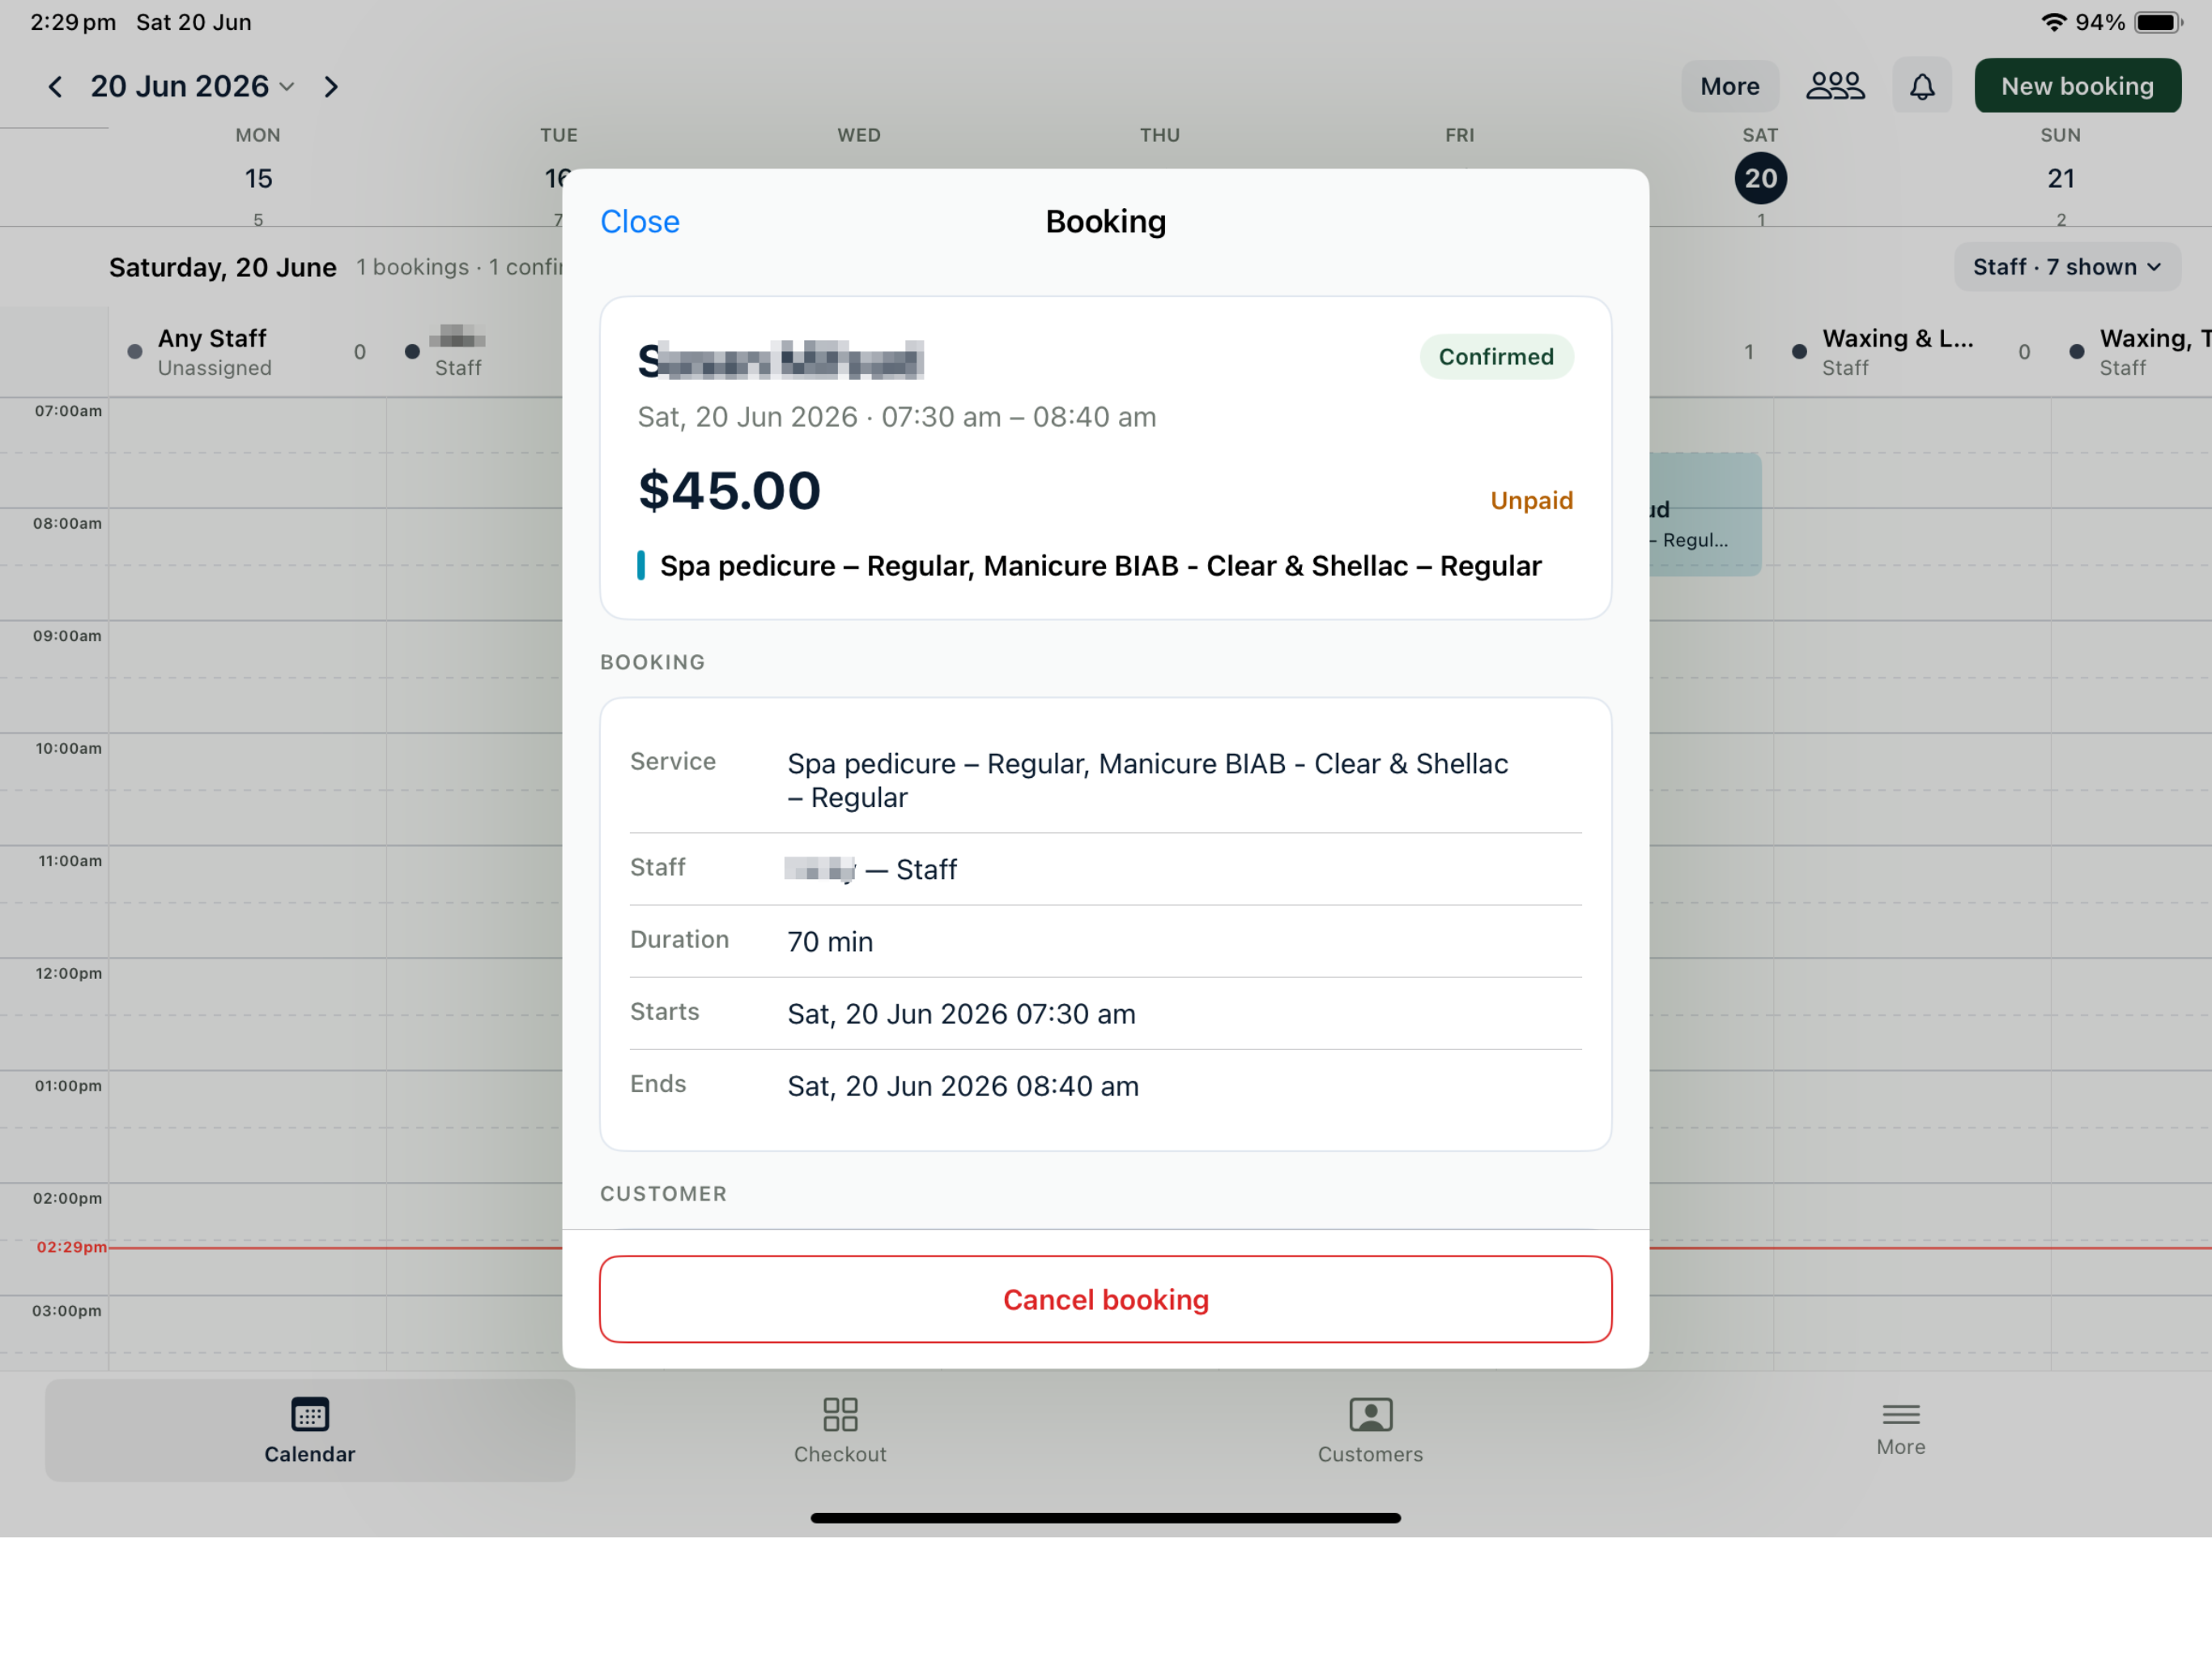Create a New booking
Viewport: 2212px width, 1658px height.
tap(2077, 86)
